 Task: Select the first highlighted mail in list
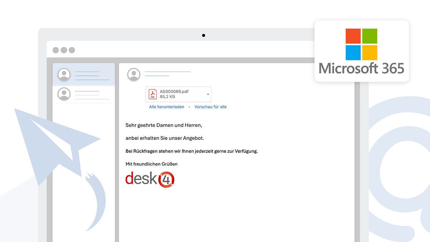coord(84,74)
